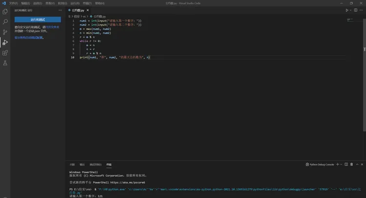Click terminal input prompt line showing 121
The height and width of the screenshot is (198, 366).
(x=86, y=196)
